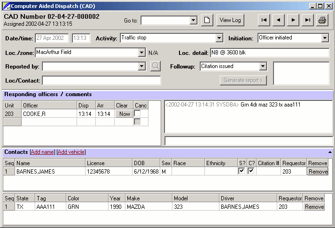
Task: Click the View Log button
Action: pyautogui.click(x=230, y=20)
